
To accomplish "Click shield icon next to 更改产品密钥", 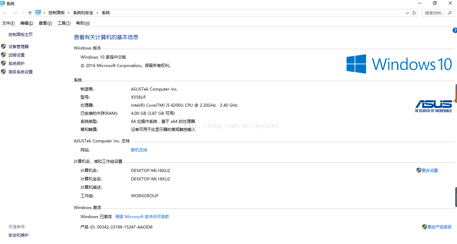I will point(425,227).
